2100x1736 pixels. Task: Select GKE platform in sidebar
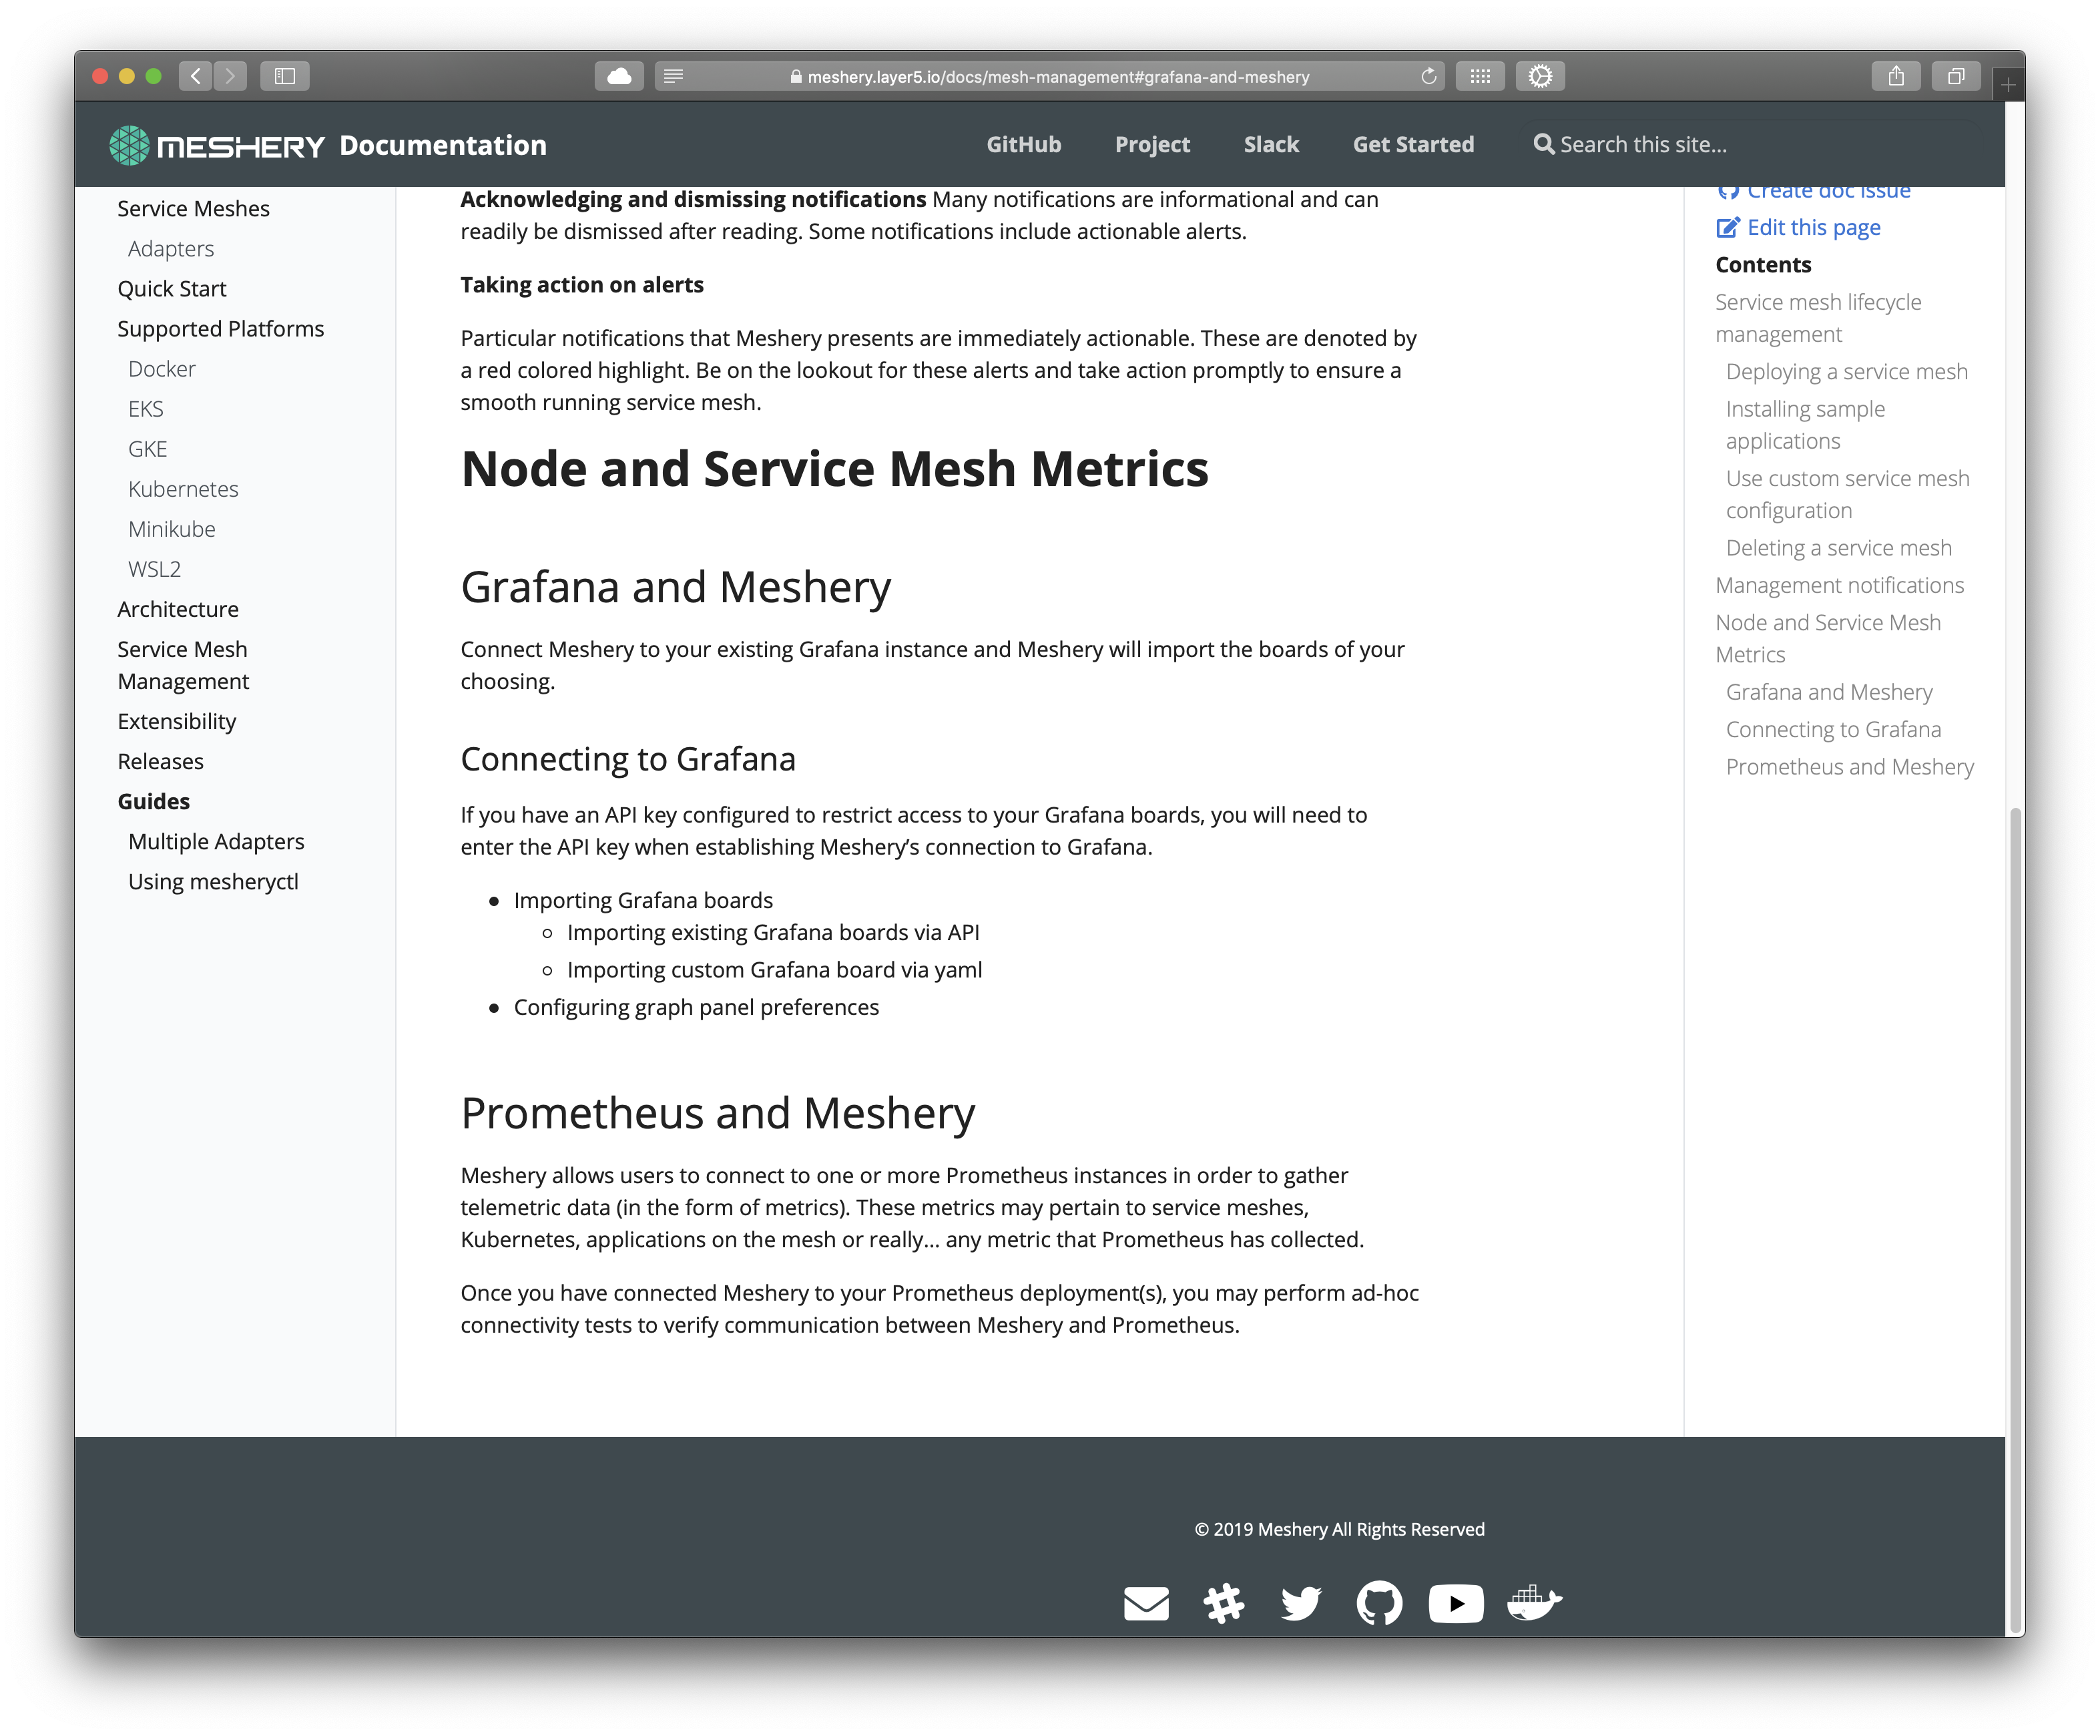(x=148, y=448)
